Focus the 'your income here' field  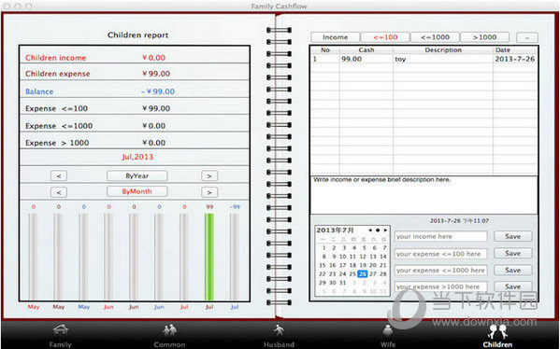pyautogui.click(x=440, y=236)
